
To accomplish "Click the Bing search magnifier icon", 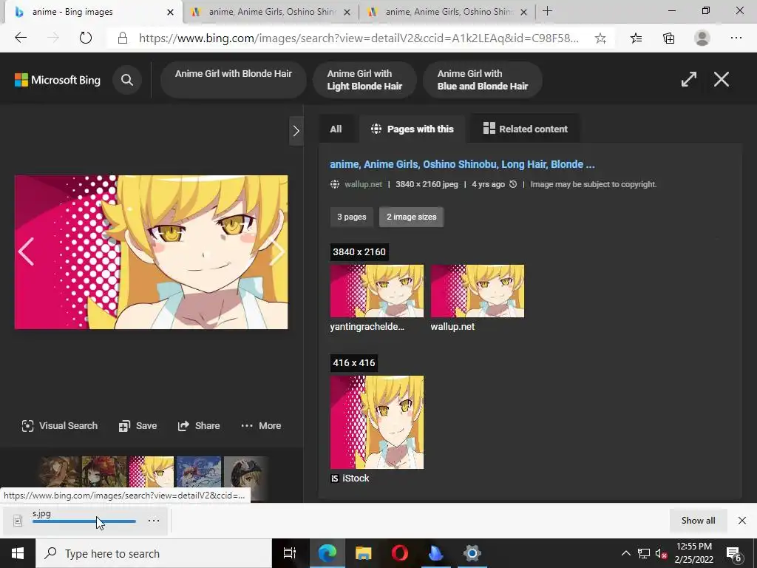I will pyautogui.click(x=127, y=80).
